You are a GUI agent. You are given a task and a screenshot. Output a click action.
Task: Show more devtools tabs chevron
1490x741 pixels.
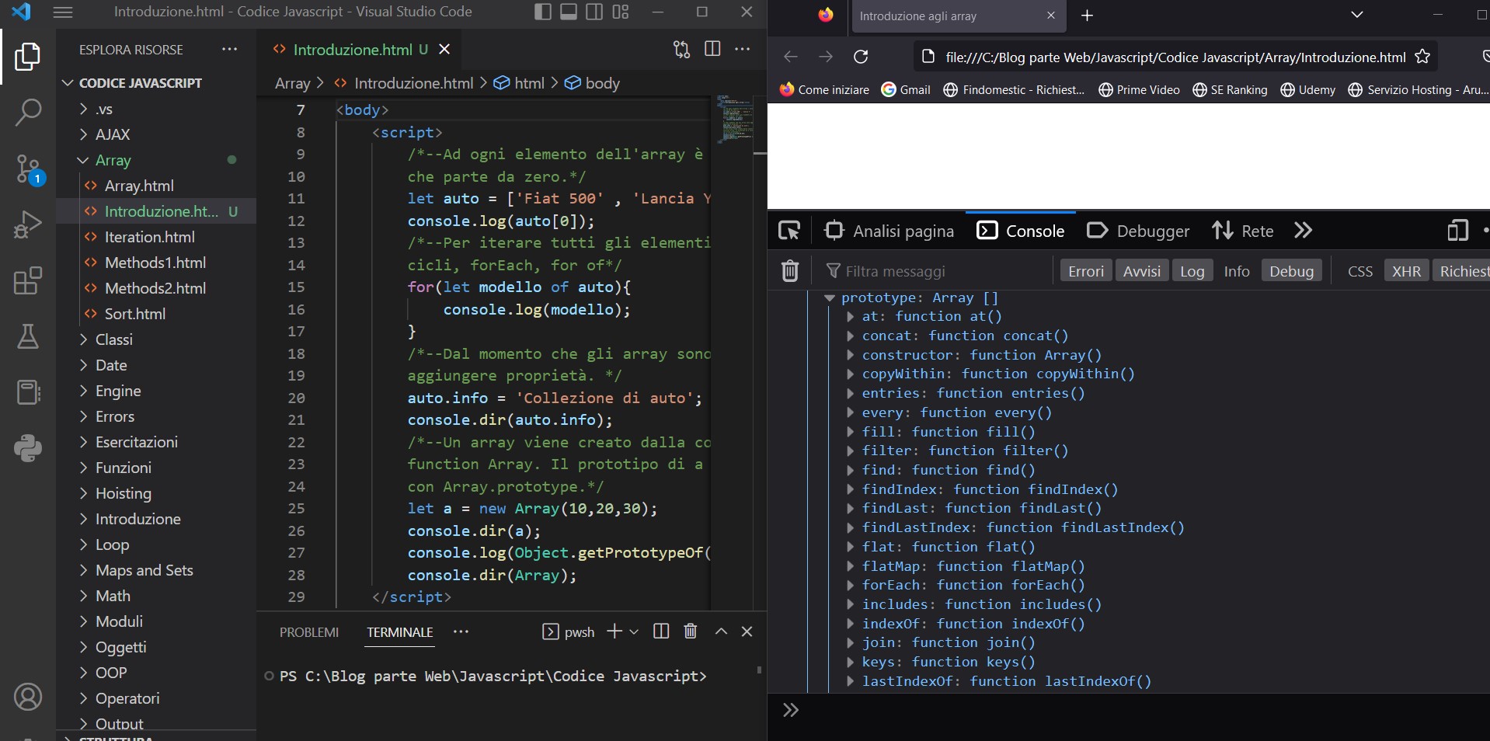(1304, 231)
